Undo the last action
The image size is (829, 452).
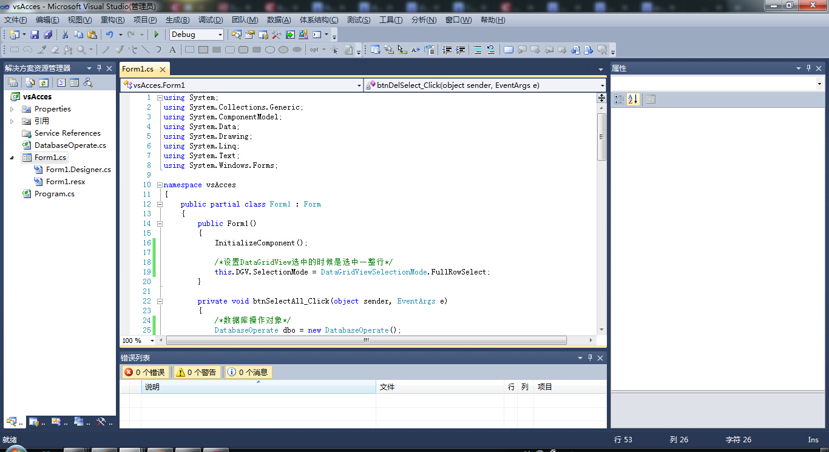[110, 35]
